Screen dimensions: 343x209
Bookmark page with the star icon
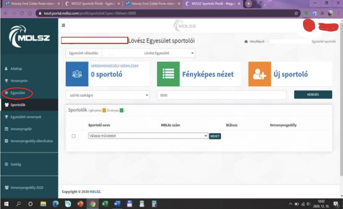click(296, 13)
